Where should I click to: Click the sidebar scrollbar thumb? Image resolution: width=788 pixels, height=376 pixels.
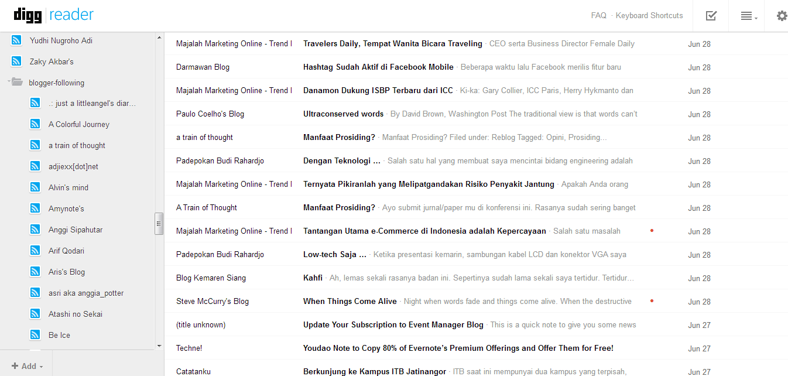(x=159, y=224)
